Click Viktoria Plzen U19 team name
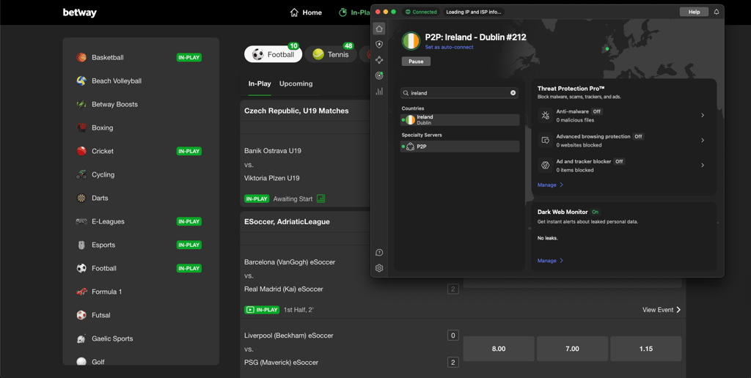751x378 pixels. [272, 178]
